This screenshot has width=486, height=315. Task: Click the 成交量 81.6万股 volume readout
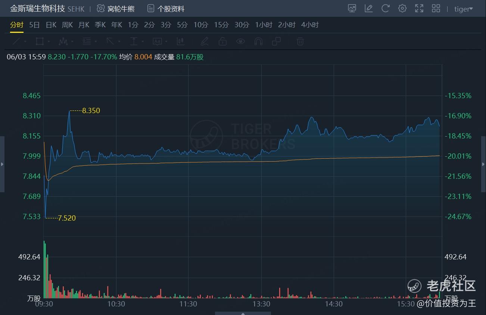[x=179, y=57]
